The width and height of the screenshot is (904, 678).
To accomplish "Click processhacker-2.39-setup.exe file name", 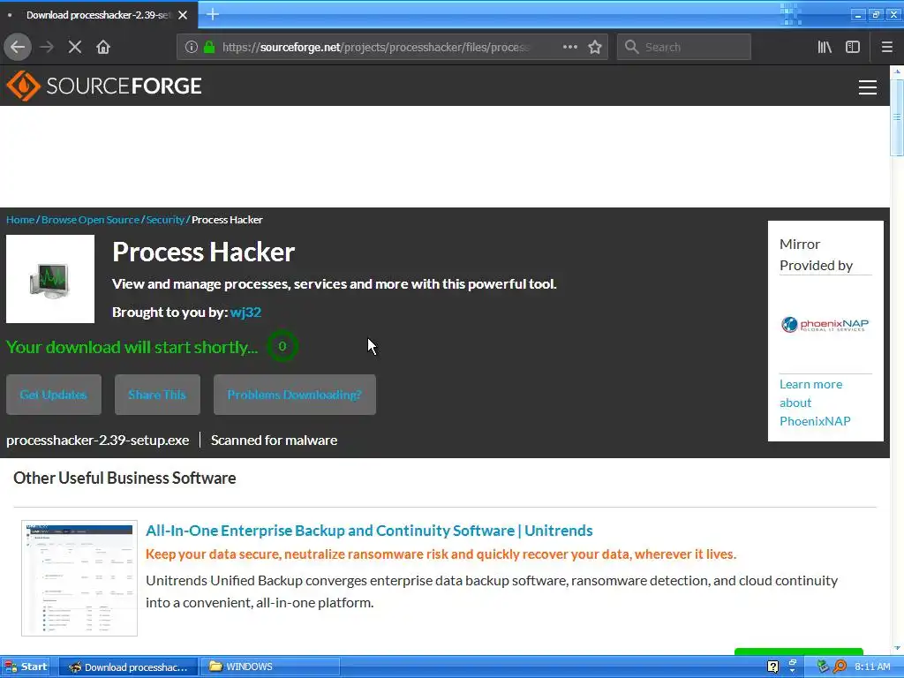I will pos(97,440).
